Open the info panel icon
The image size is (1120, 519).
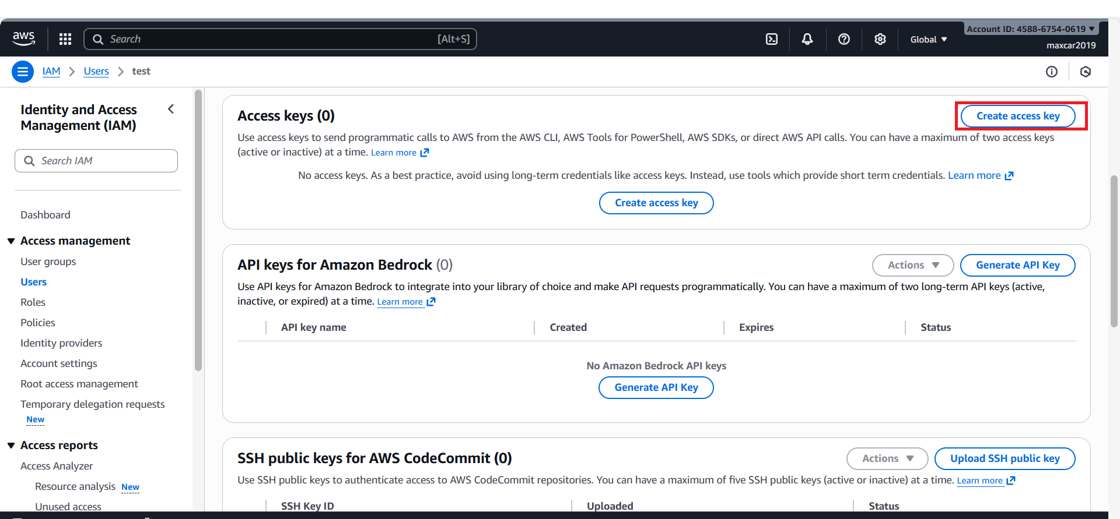[x=1051, y=72]
